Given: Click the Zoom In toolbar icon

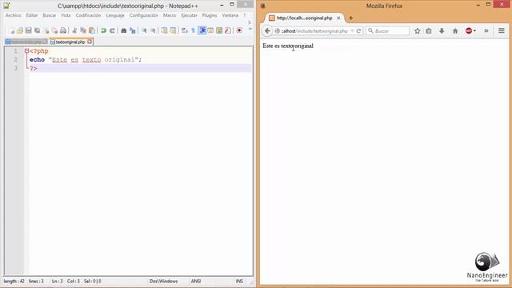Looking at the screenshot, I should [144, 30].
